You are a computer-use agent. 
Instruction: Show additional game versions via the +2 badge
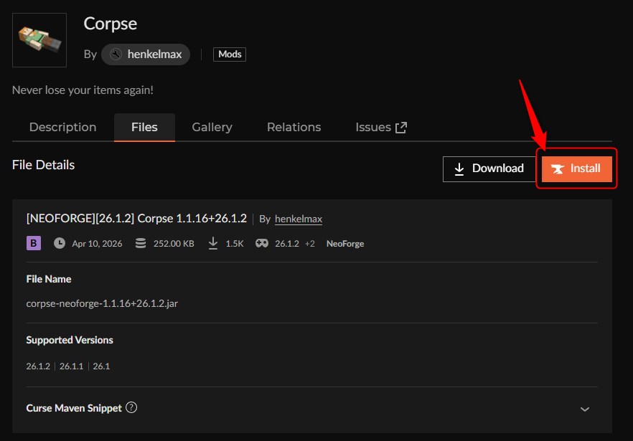(309, 243)
